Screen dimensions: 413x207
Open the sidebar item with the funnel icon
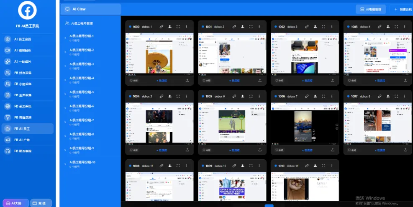[x=27, y=118]
